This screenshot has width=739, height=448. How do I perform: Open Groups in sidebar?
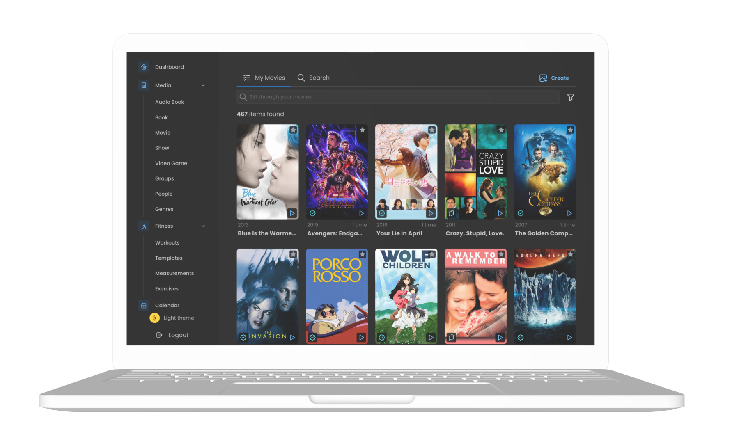[x=165, y=178]
